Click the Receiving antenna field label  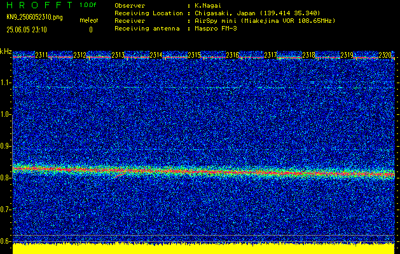pyautogui.click(x=147, y=29)
